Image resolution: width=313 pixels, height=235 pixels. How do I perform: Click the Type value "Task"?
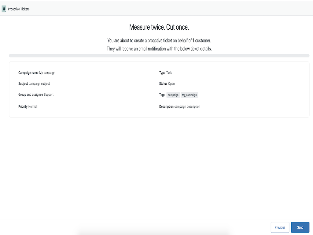[169, 73]
